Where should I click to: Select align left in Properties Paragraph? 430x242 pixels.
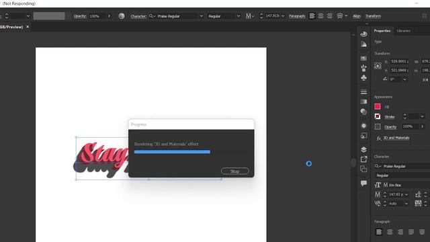[x=379, y=232]
